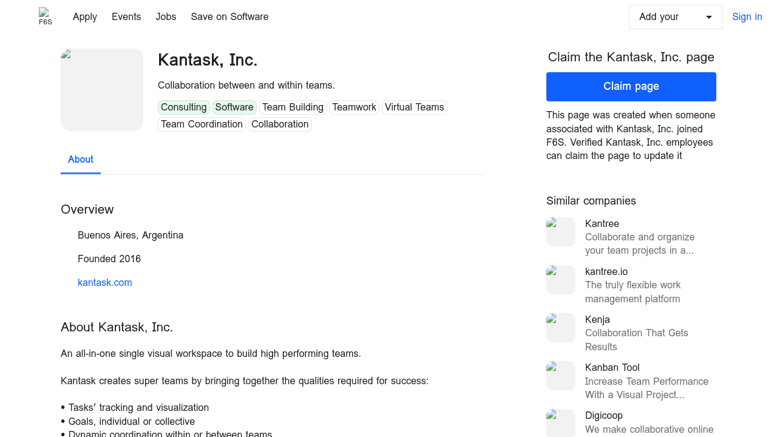Click the Overview section heading
Viewport: 777px width, 437px height.
coord(87,209)
